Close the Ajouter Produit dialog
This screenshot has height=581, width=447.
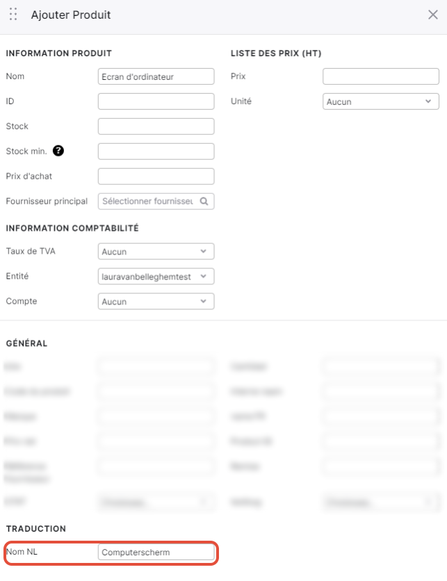point(433,15)
